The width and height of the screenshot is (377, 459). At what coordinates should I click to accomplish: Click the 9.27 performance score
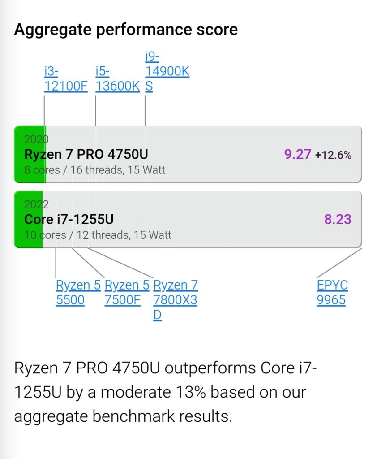pos(297,154)
